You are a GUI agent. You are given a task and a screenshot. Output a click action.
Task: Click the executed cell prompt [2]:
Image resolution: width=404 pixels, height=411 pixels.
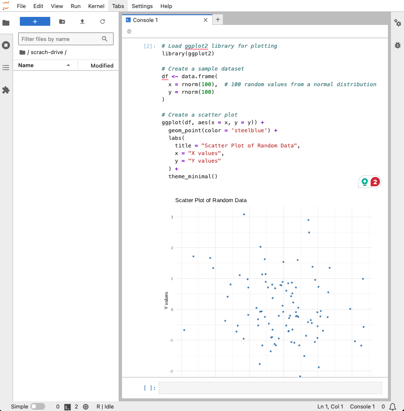(x=149, y=46)
